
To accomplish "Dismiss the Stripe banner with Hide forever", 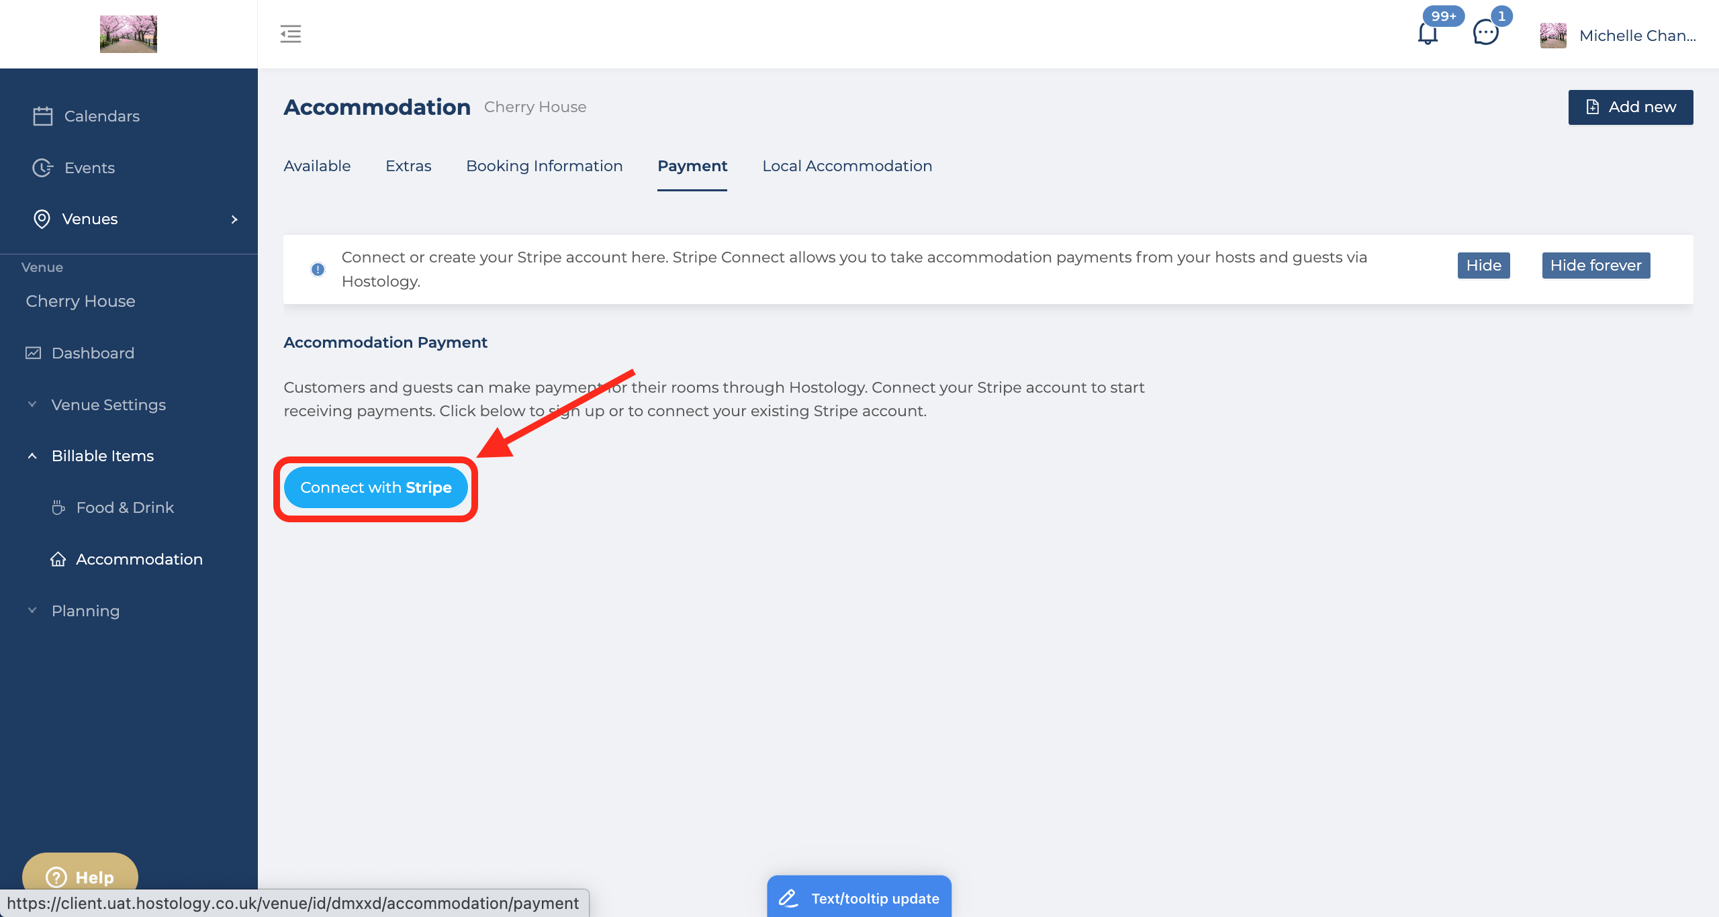I will 1595,265.
